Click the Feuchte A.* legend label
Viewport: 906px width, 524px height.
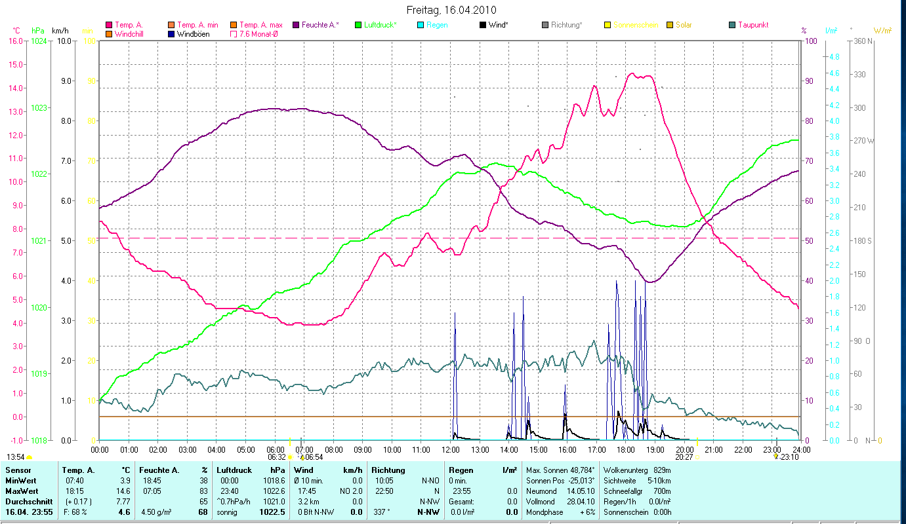[x=321, y=25]
